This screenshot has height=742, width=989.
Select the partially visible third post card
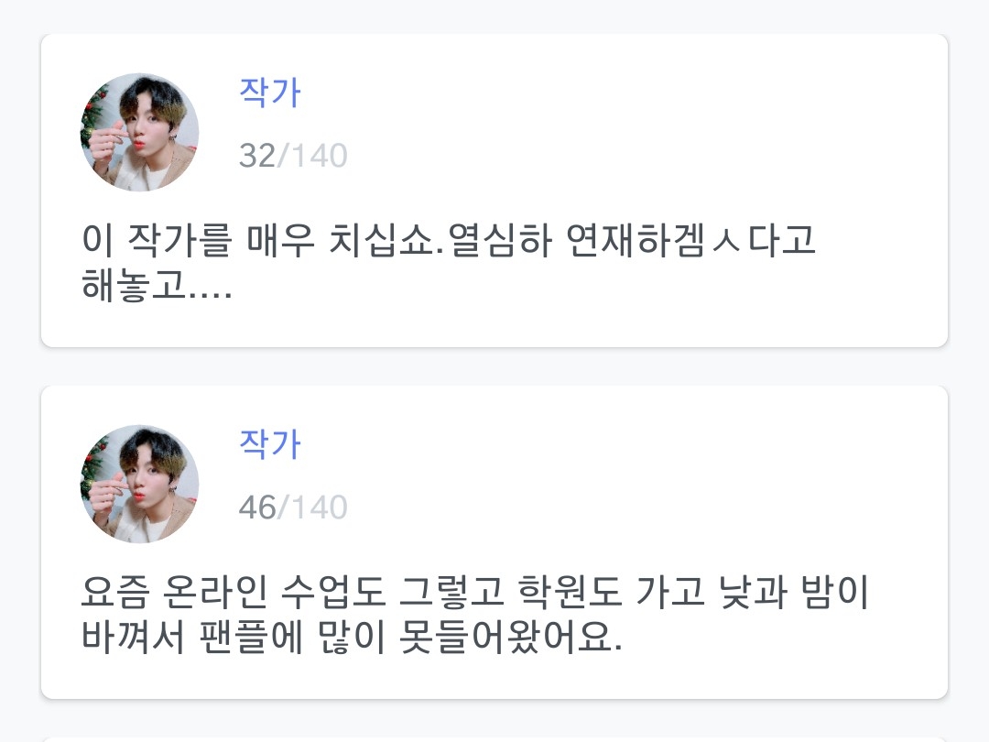coord(494,738)
